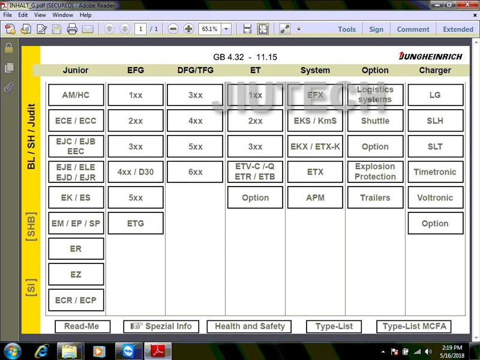This screenshot has height=360, width=480.
Task: Open the APM box under System
Action: point(315,197)
